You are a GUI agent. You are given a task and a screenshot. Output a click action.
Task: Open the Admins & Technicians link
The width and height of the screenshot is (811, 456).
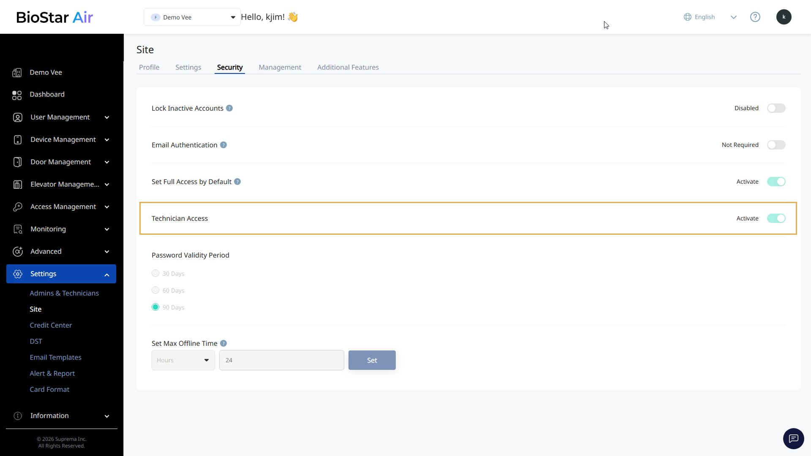[x=64, y=293]
